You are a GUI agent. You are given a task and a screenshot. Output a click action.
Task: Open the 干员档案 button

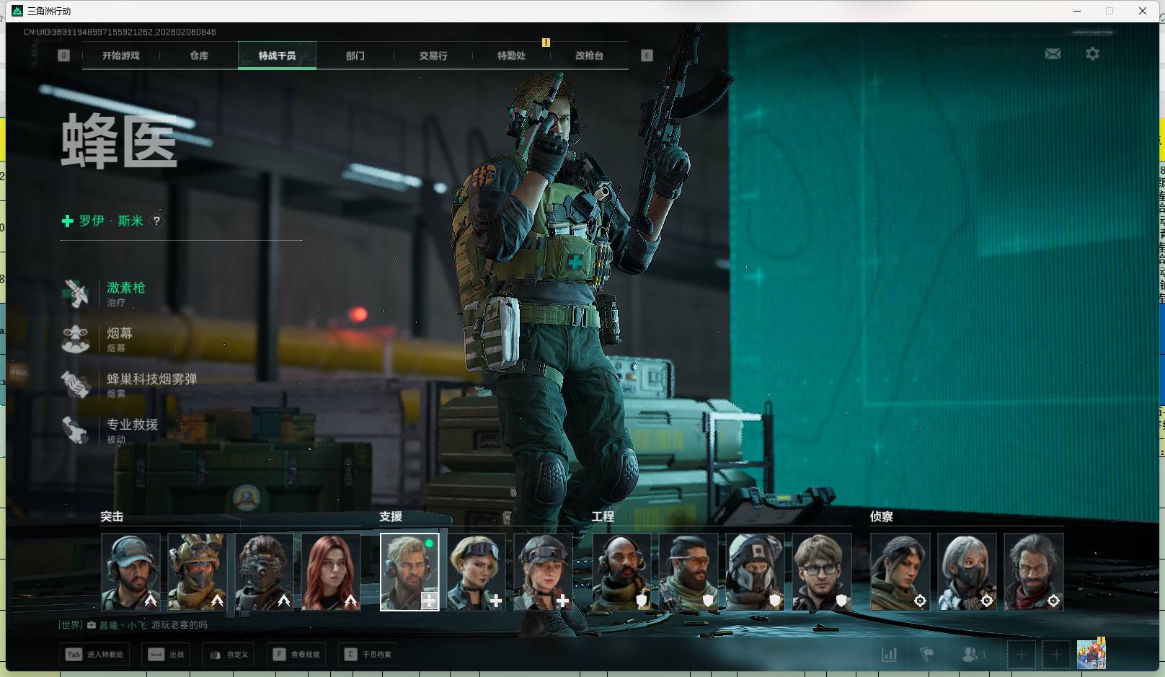point(368,655)
